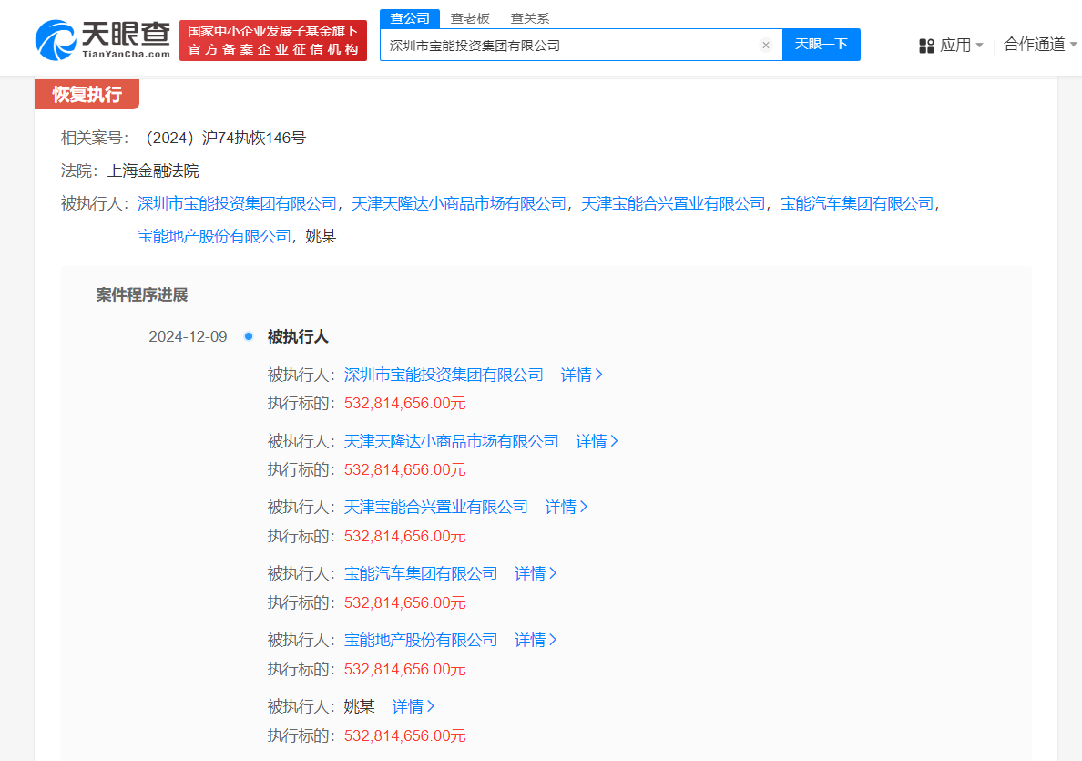Open 宝能汽车集团有限公司 link in case progress

click(420, 573)
